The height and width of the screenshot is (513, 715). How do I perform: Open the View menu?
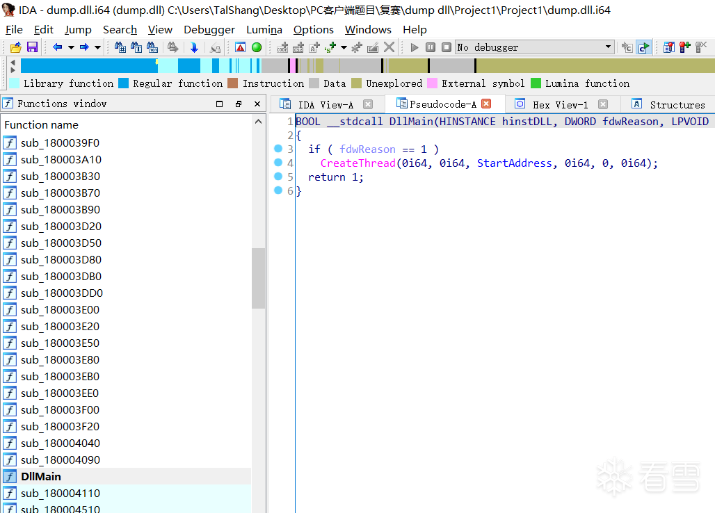tap(160, 30)
